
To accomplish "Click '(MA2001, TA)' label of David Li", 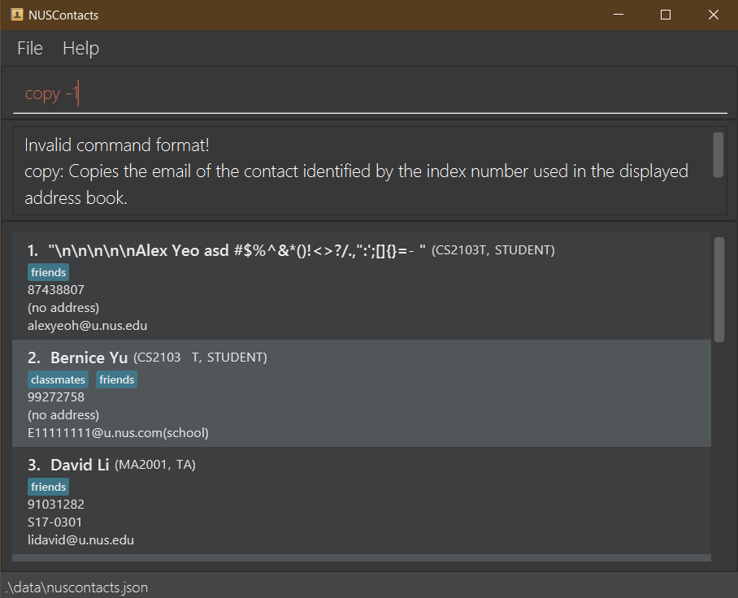I will (x=155, y=465).
